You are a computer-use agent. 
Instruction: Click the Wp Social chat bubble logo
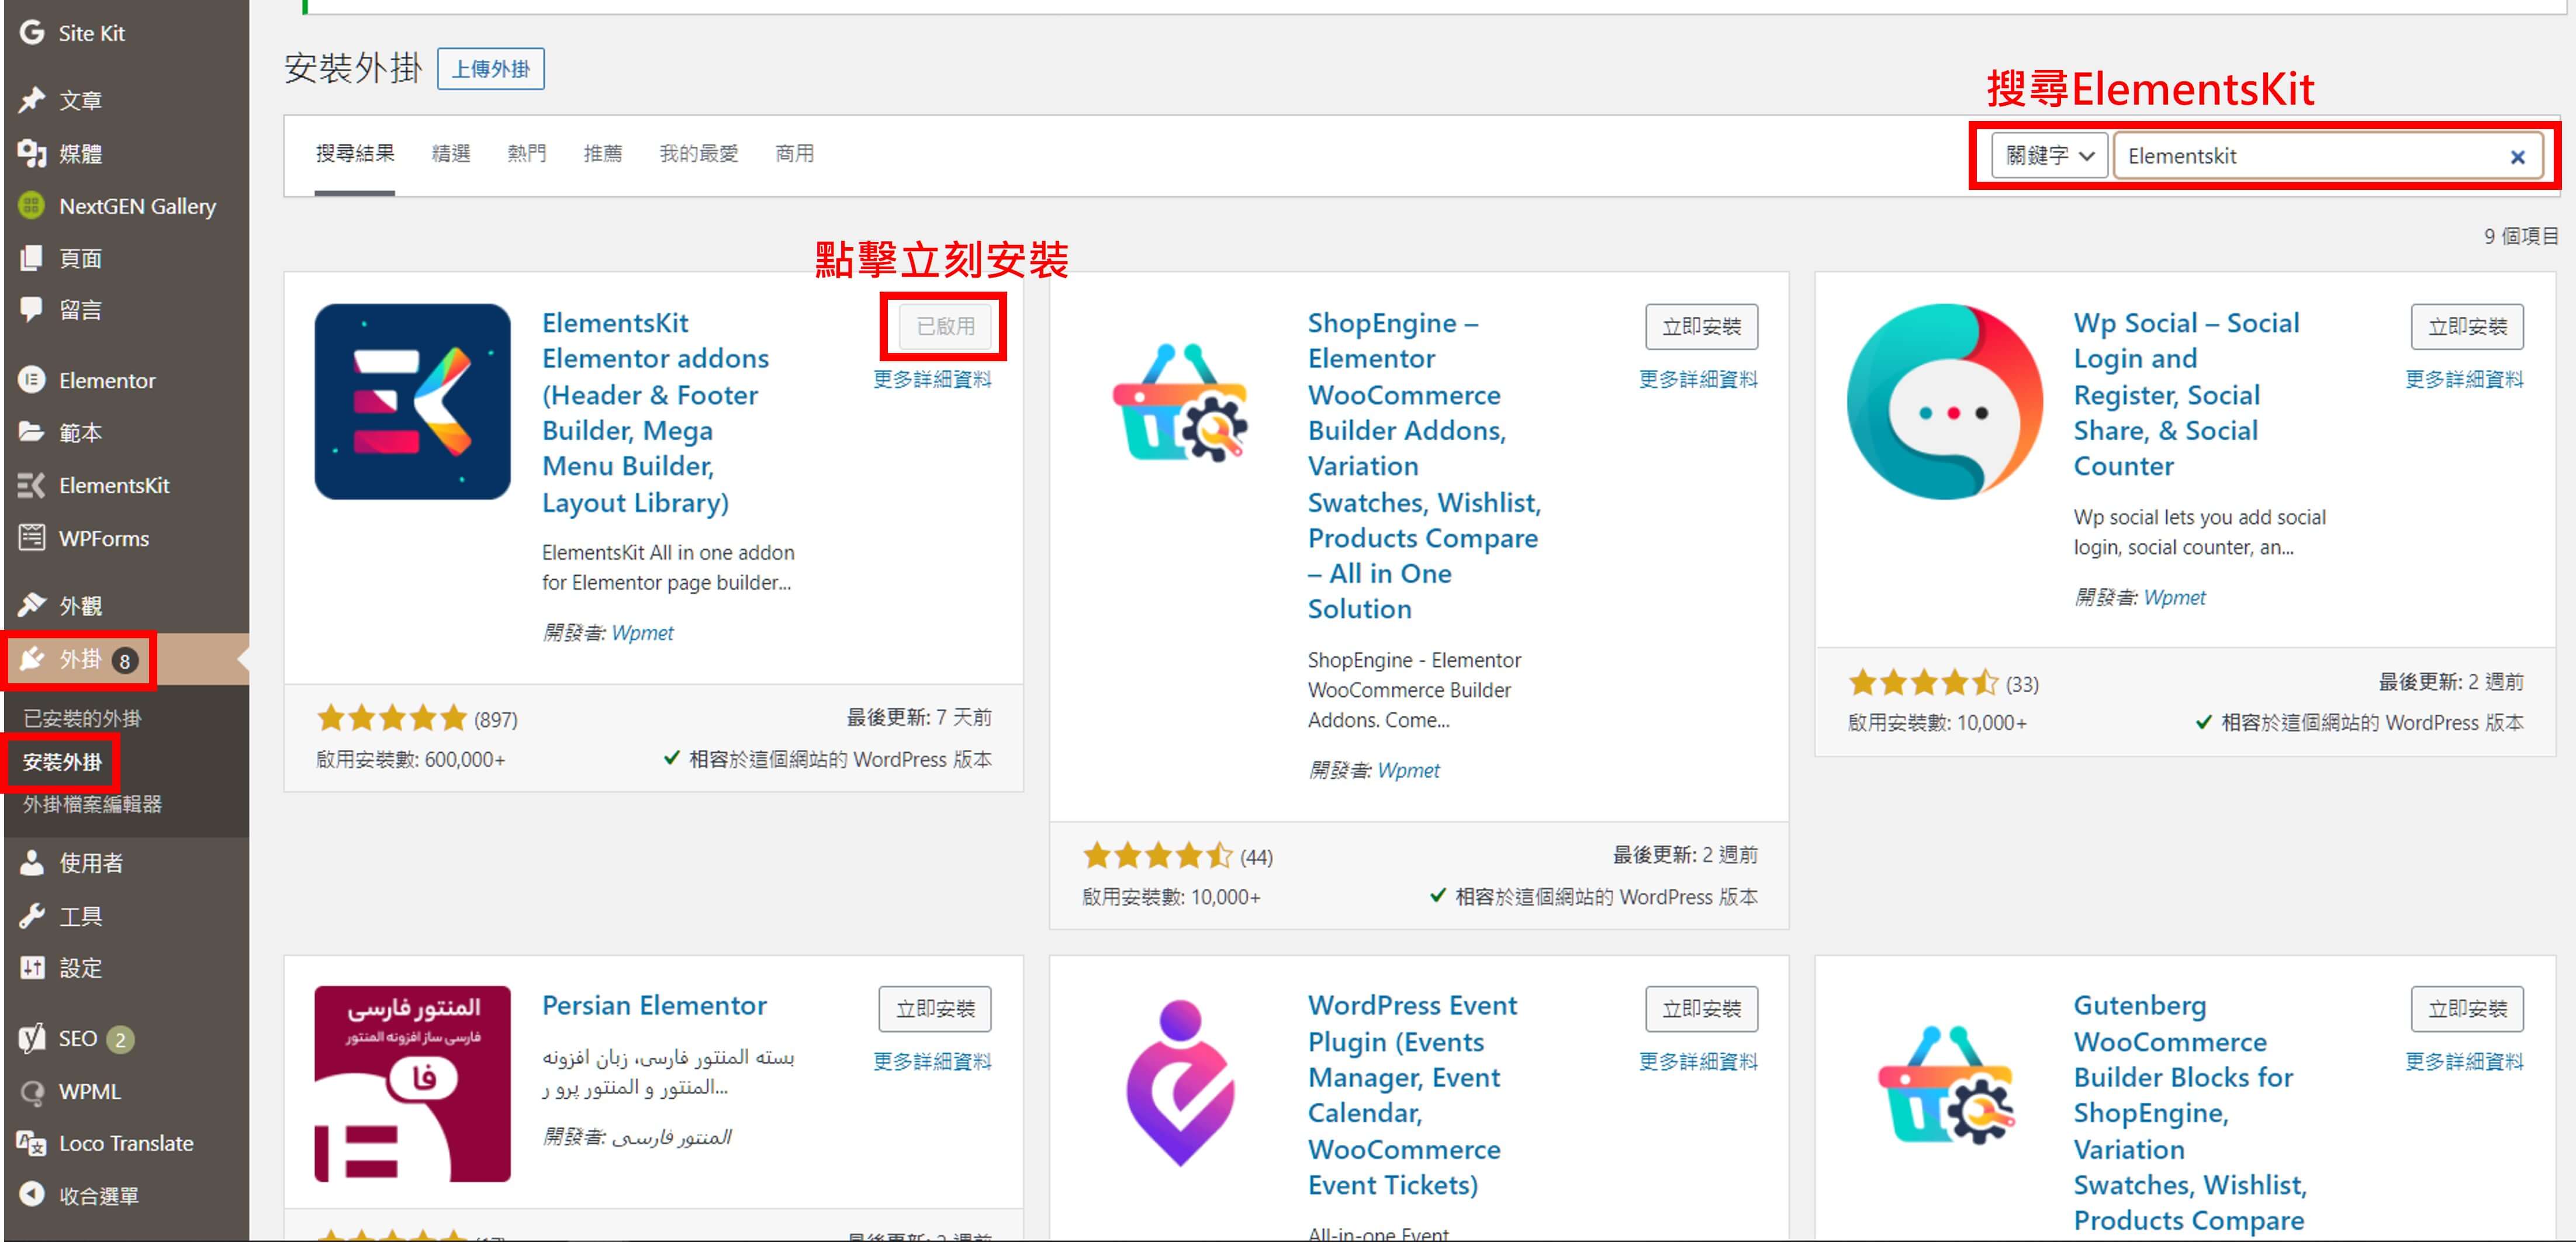1944,402
